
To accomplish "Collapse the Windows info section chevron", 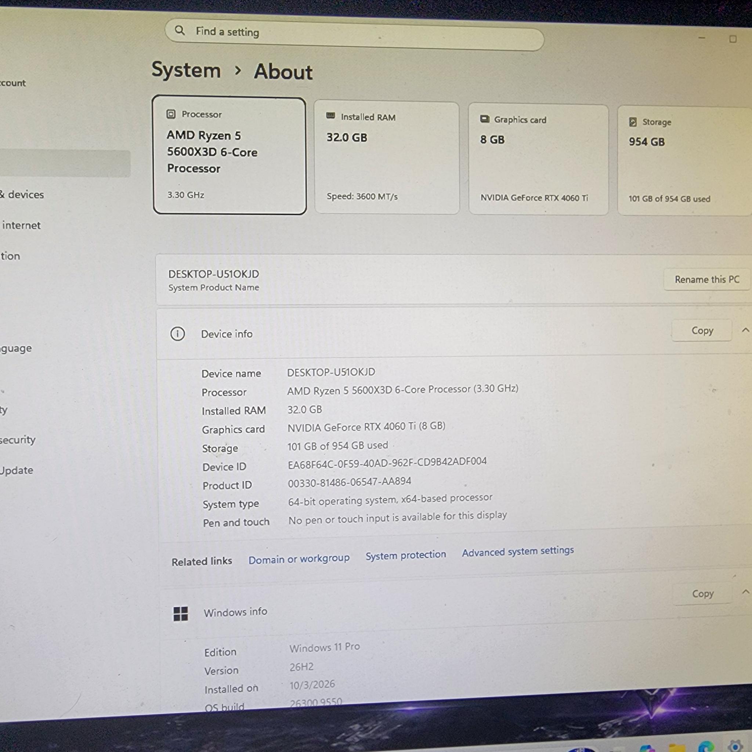I will [745, 592].
